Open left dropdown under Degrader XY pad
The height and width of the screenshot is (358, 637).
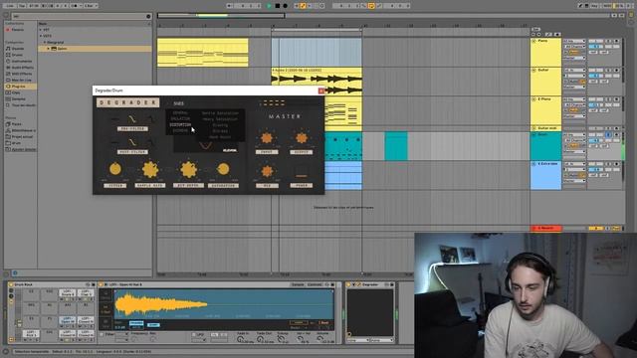click(x=358, y=340)
